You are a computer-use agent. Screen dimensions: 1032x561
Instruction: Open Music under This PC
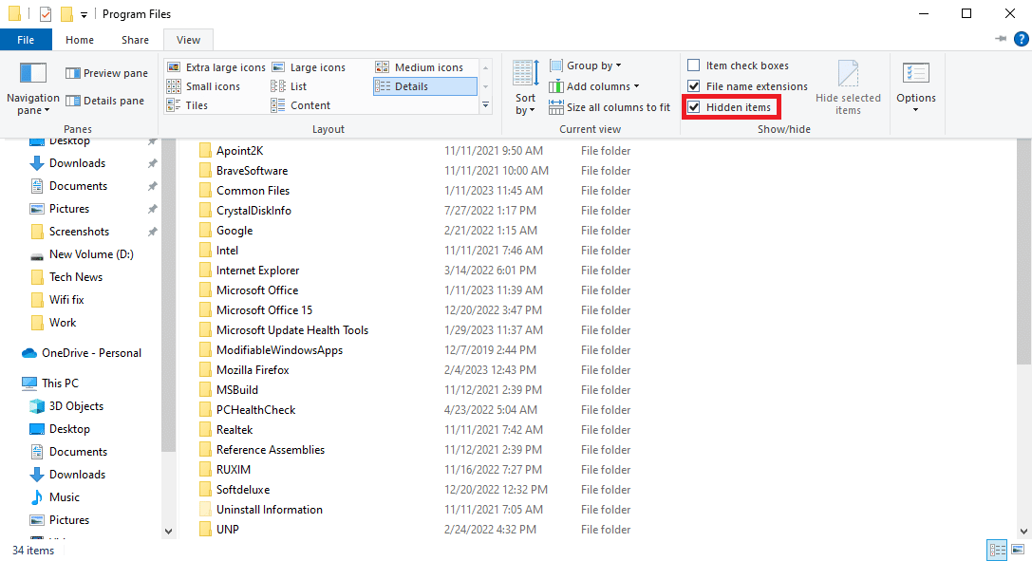click(x=64, y=497)
